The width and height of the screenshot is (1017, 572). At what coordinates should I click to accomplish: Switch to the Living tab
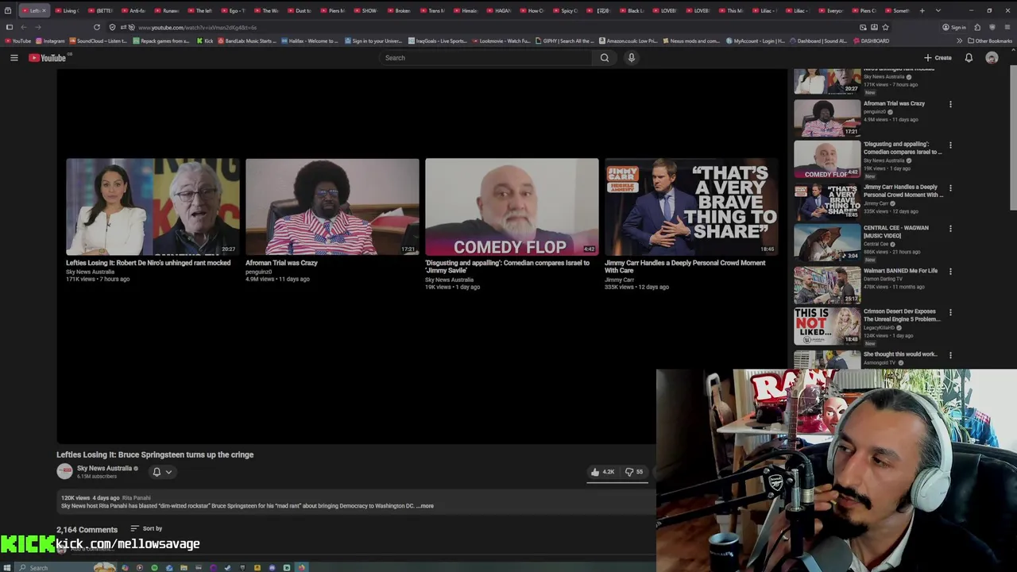[x=67, y=10]
